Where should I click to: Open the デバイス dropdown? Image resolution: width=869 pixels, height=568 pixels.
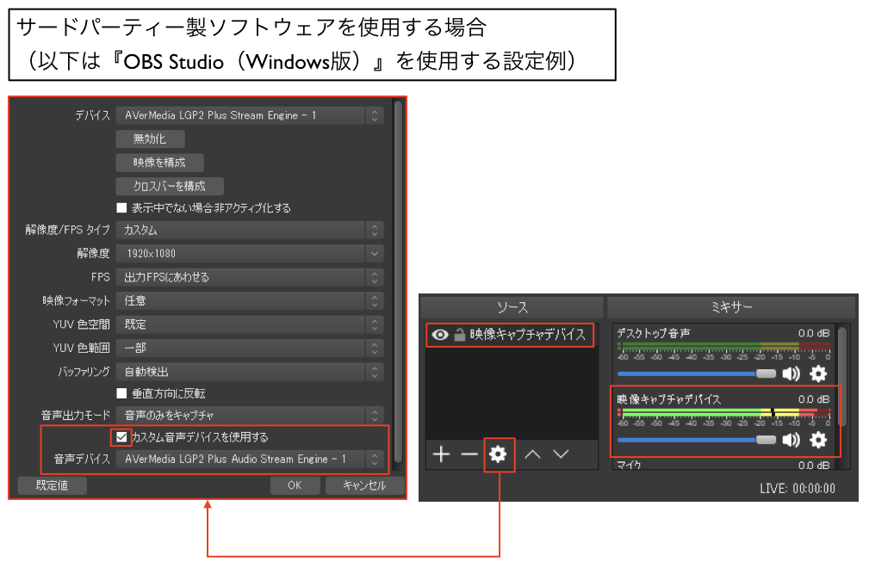click(x=250, y=115)
